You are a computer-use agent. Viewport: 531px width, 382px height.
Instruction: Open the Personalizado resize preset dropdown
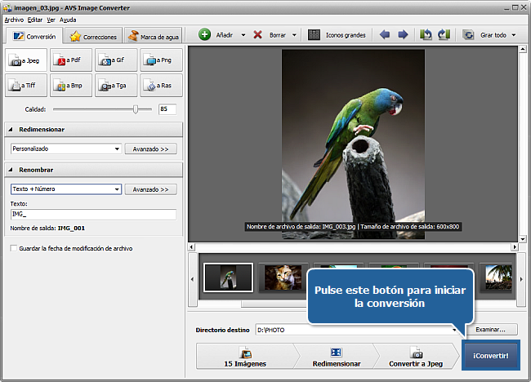click(117, 149)
